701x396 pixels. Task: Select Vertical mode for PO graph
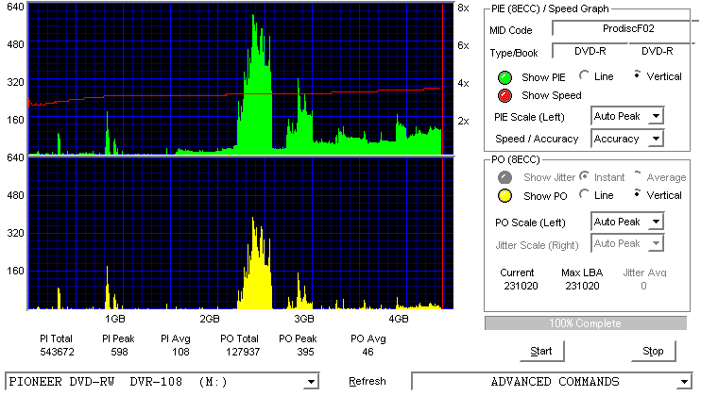637,194
